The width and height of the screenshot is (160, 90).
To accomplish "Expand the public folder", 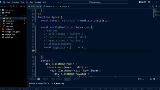I will coord(13,13).
